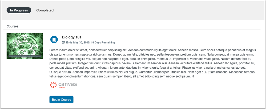266x109 pixels.
Task: Click the gray canvas wordmark
Action: click(x=68, y=84)
